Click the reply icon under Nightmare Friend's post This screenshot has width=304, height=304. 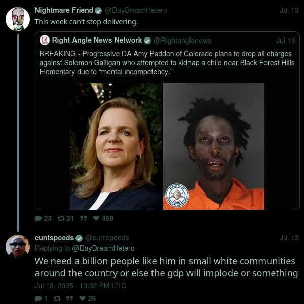(38, 218)
